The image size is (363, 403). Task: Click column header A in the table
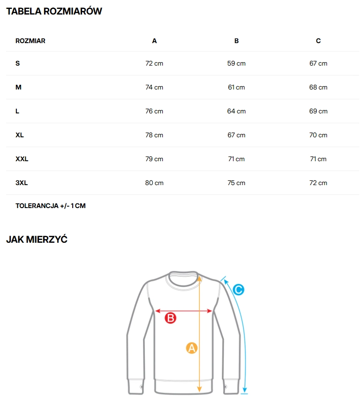coord(154,41)
